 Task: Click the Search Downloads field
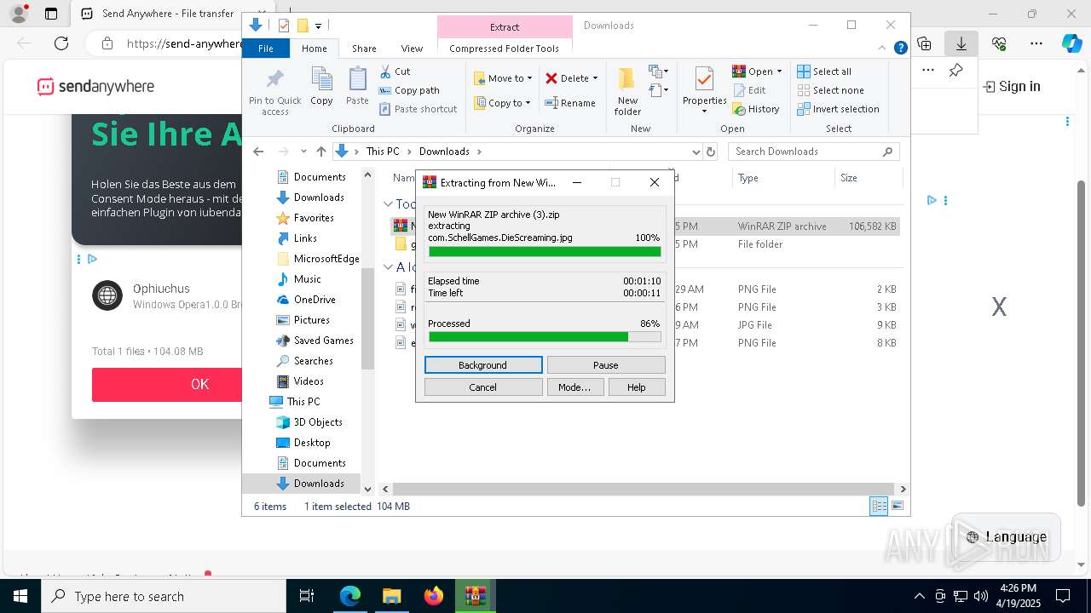813,152
